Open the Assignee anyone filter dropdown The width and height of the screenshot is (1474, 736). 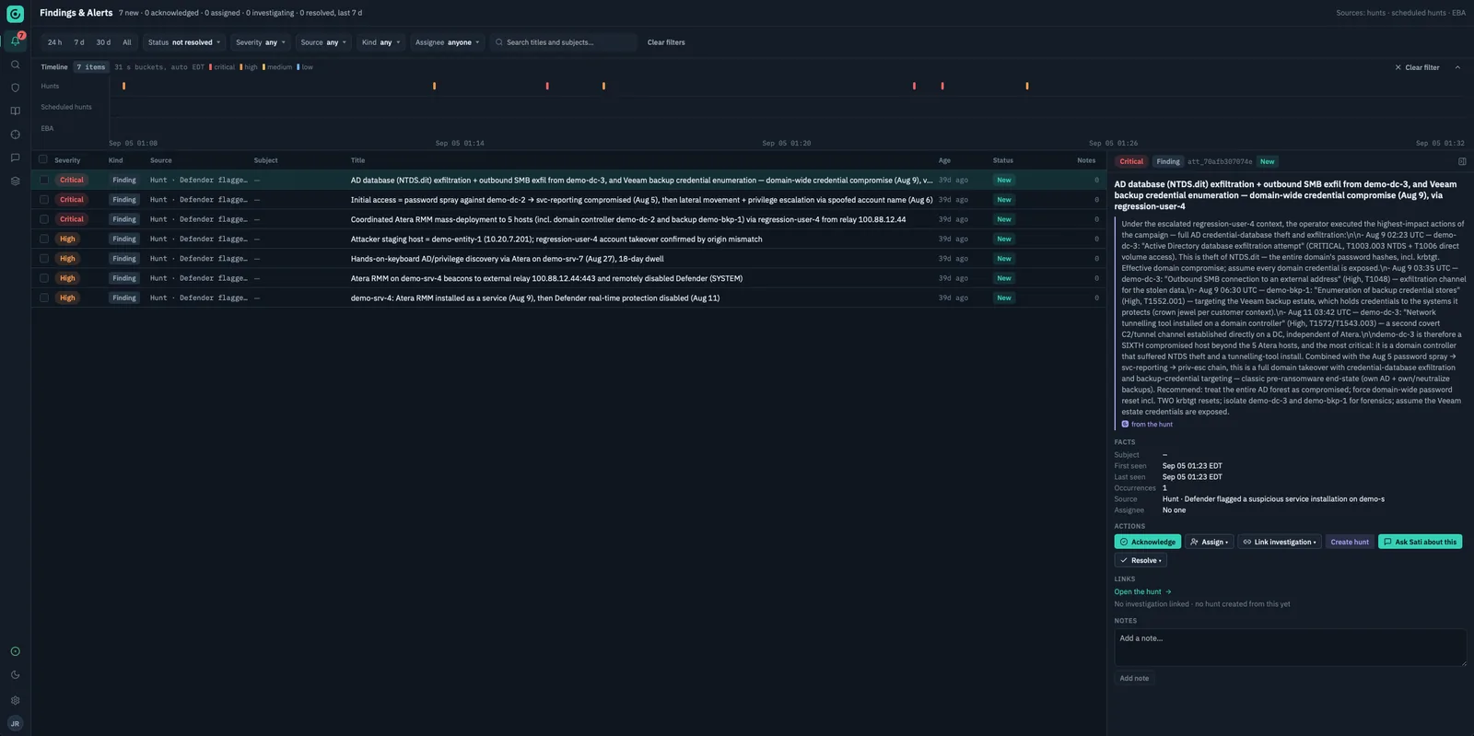pyautogui.click(x=447, y=42)
